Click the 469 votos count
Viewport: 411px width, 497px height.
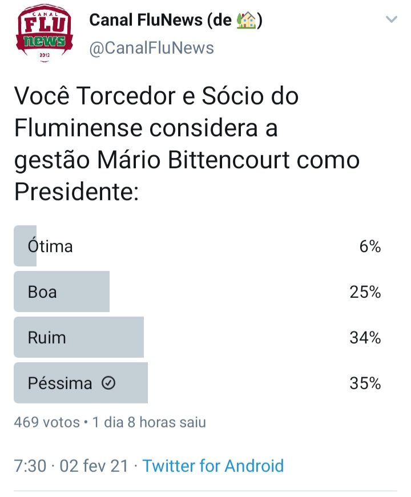tap(47, 422)
